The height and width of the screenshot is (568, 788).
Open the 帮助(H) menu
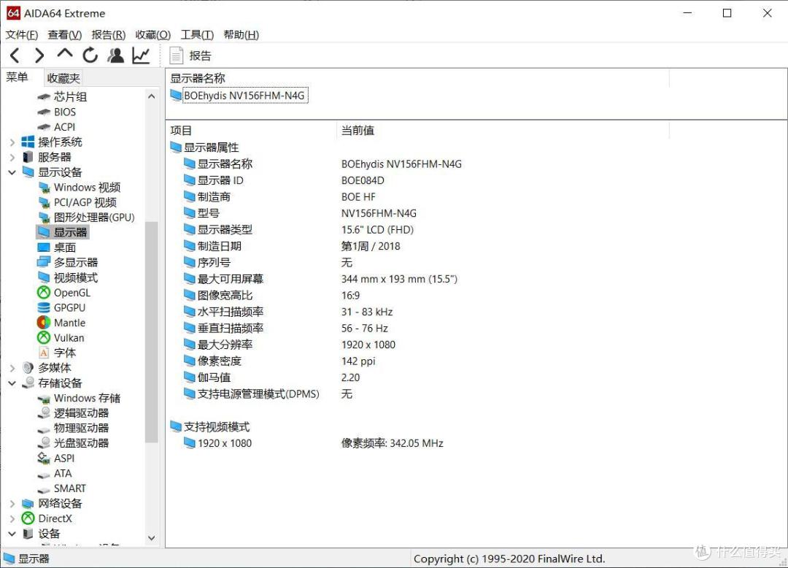(x=242, y=35)
